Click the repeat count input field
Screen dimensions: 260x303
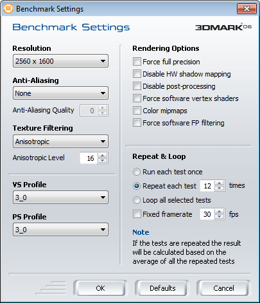pos(207,186)
